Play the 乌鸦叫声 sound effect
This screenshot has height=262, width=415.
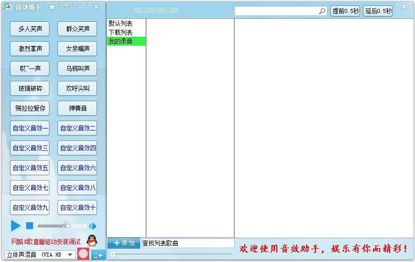77,68
